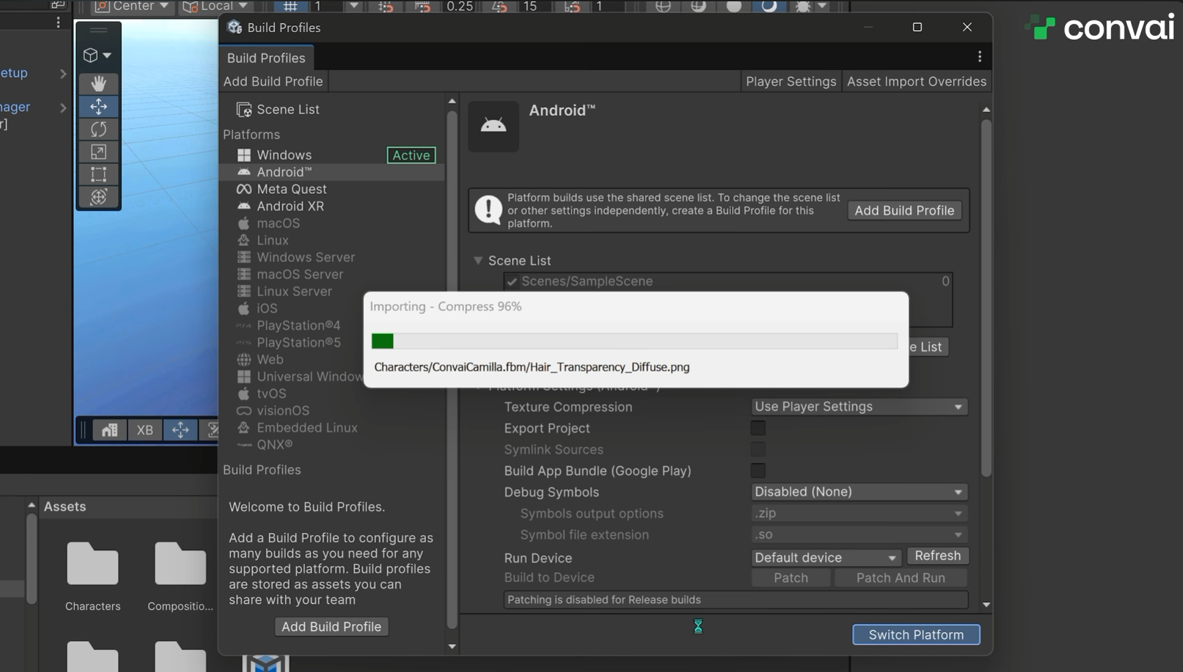The image size is (1183, 672).
Task: Switch to the Build Profiles tab
Action: pos(266,58)
